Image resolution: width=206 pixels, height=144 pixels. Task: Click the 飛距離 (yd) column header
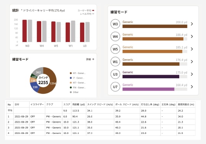click(79, 105)
